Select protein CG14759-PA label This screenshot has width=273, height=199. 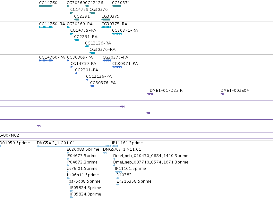pyautogui.click(x=83, y=64)
